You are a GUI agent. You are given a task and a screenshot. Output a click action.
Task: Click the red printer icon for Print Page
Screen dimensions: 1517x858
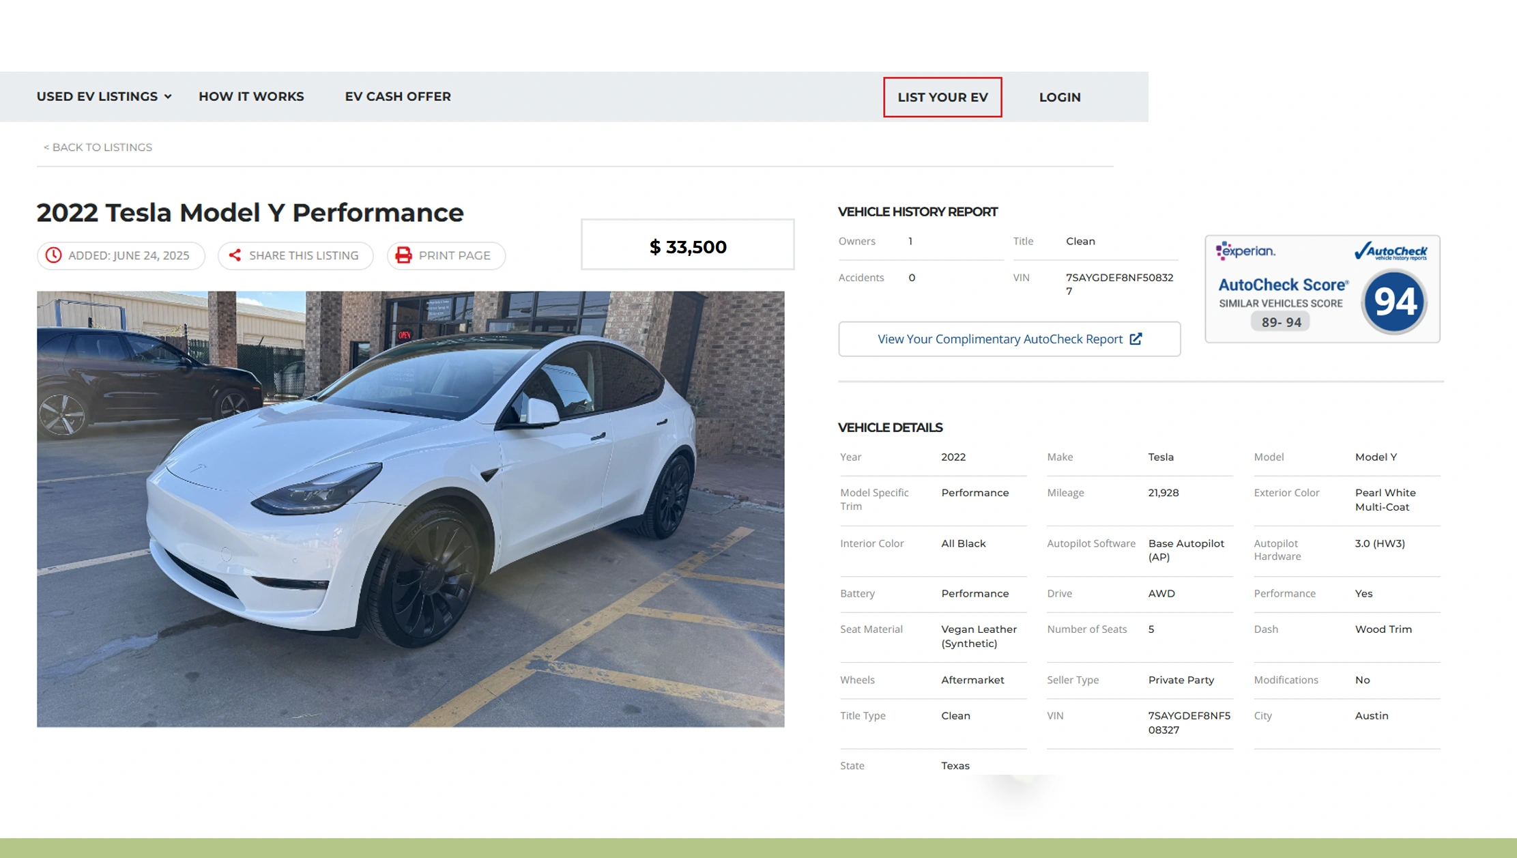404,255
